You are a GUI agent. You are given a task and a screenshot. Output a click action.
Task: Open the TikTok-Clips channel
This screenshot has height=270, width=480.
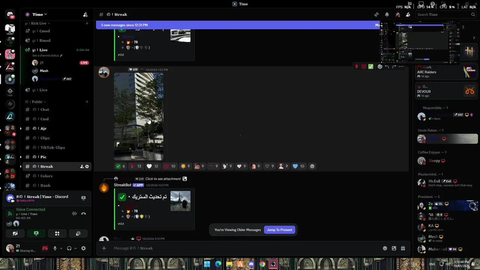click(56, 147)
